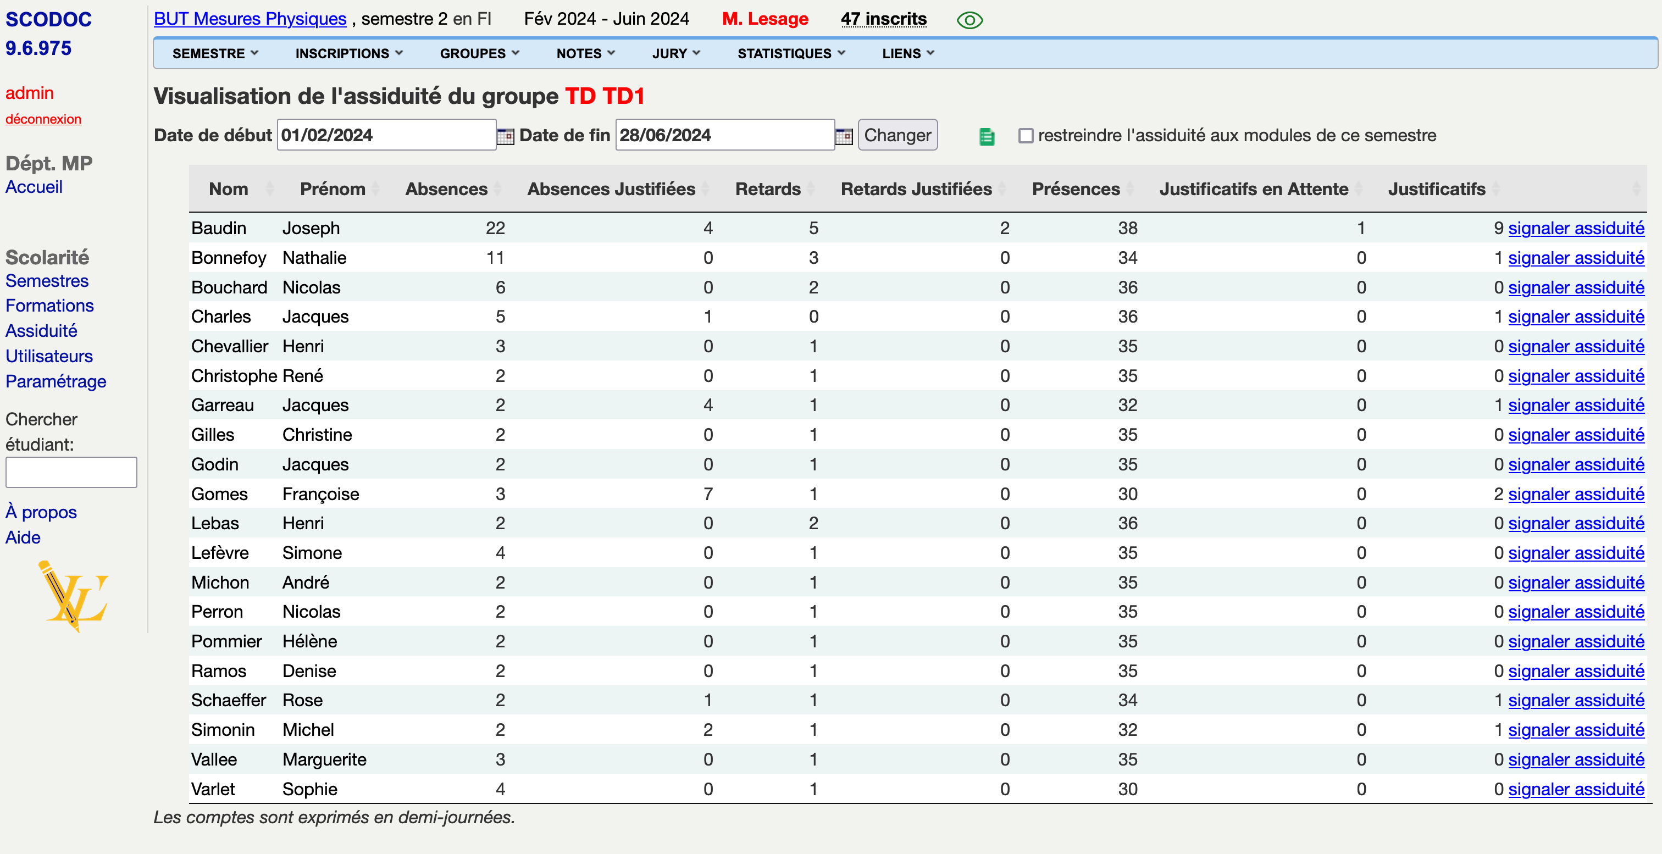
Task: Click signaler assiduité for Michon André
Action: 1576,583
